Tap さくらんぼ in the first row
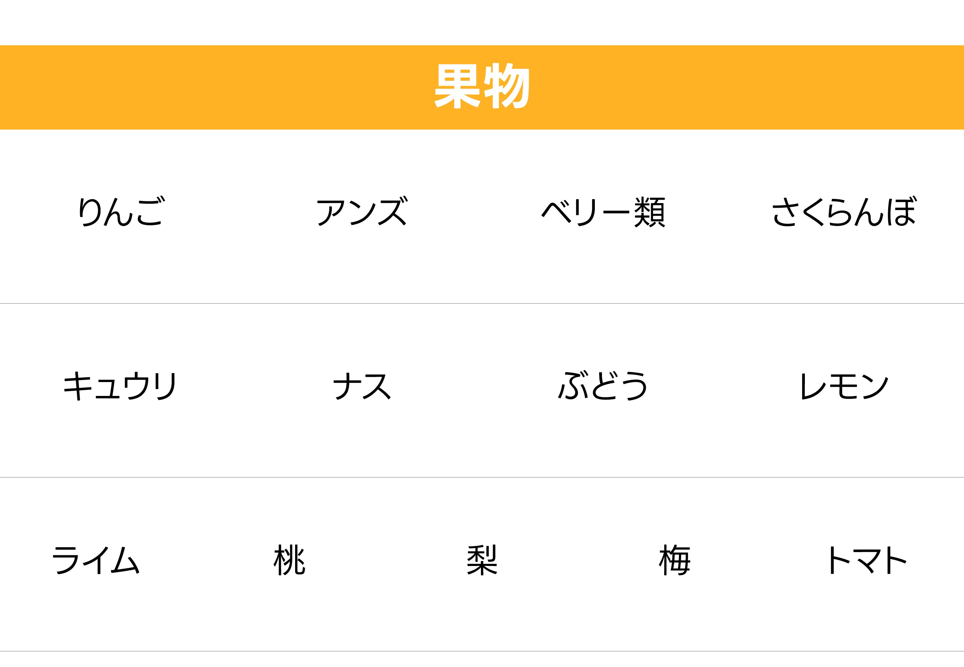The width and height of the screenshot is (964, 667). pos(844,211)
